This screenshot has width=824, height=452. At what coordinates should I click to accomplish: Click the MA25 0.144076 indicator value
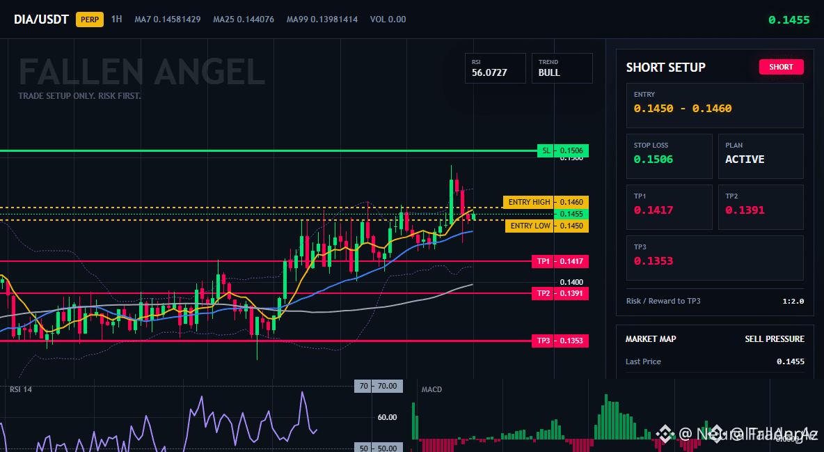pyautogui.click(x=244, y=20)
